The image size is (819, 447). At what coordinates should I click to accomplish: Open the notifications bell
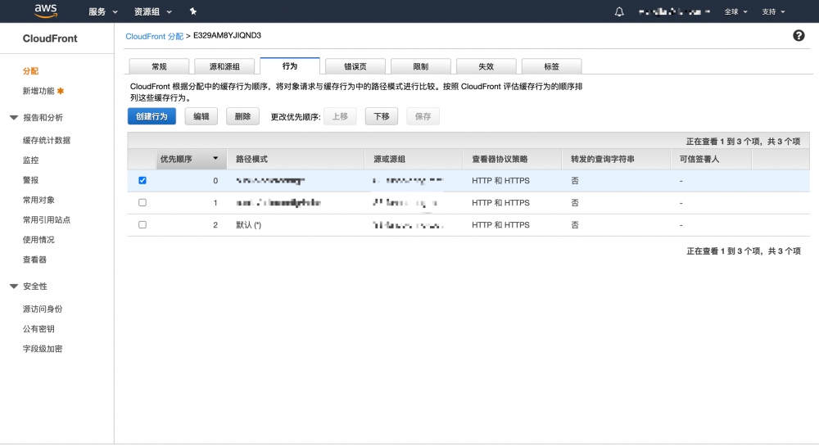click(619, 11)
